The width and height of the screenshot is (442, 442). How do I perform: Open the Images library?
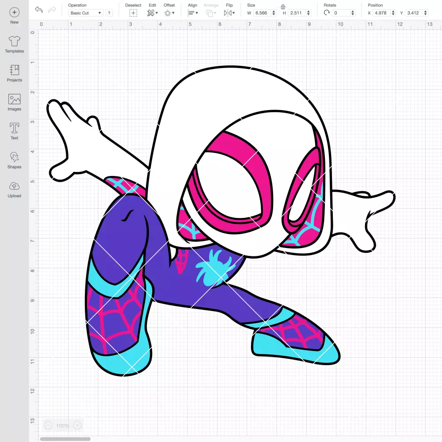click(x=15, y=103)
